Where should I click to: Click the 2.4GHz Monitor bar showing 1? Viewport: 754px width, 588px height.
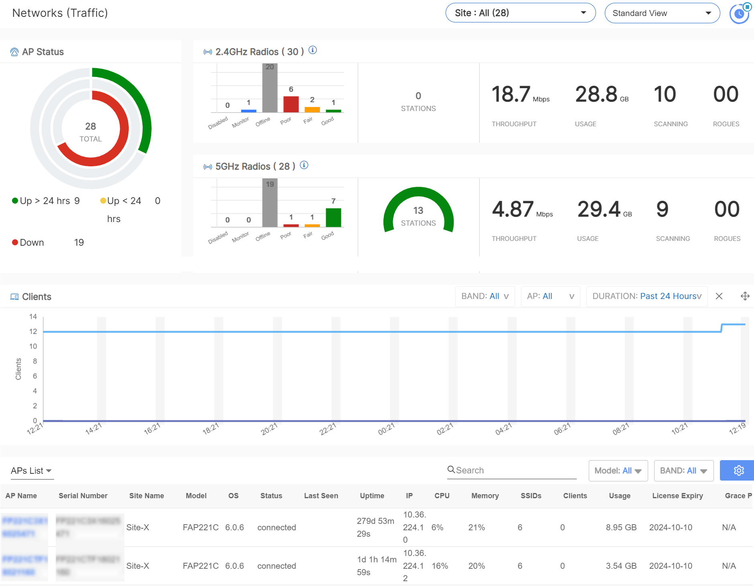pyautogui.click(x=249, y=111)
